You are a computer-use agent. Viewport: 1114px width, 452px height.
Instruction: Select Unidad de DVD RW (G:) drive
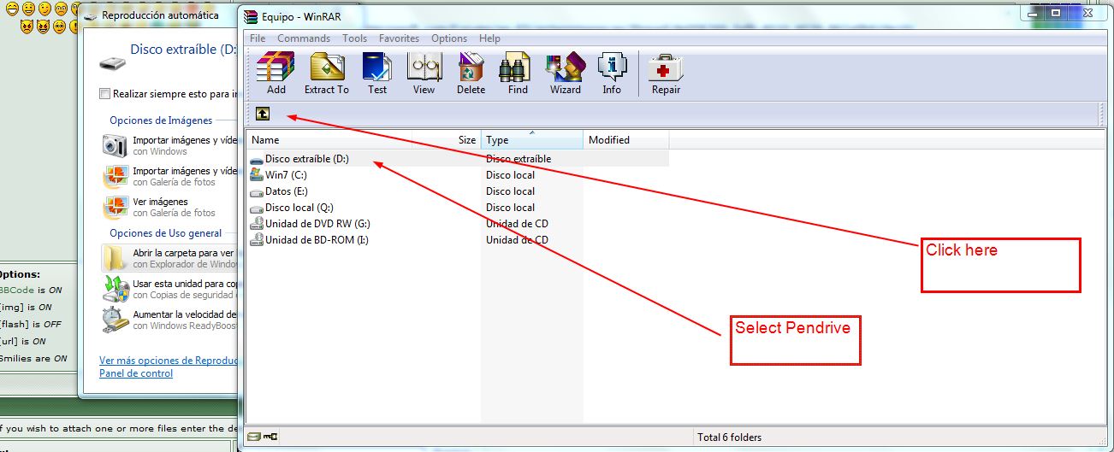point(317,224)
